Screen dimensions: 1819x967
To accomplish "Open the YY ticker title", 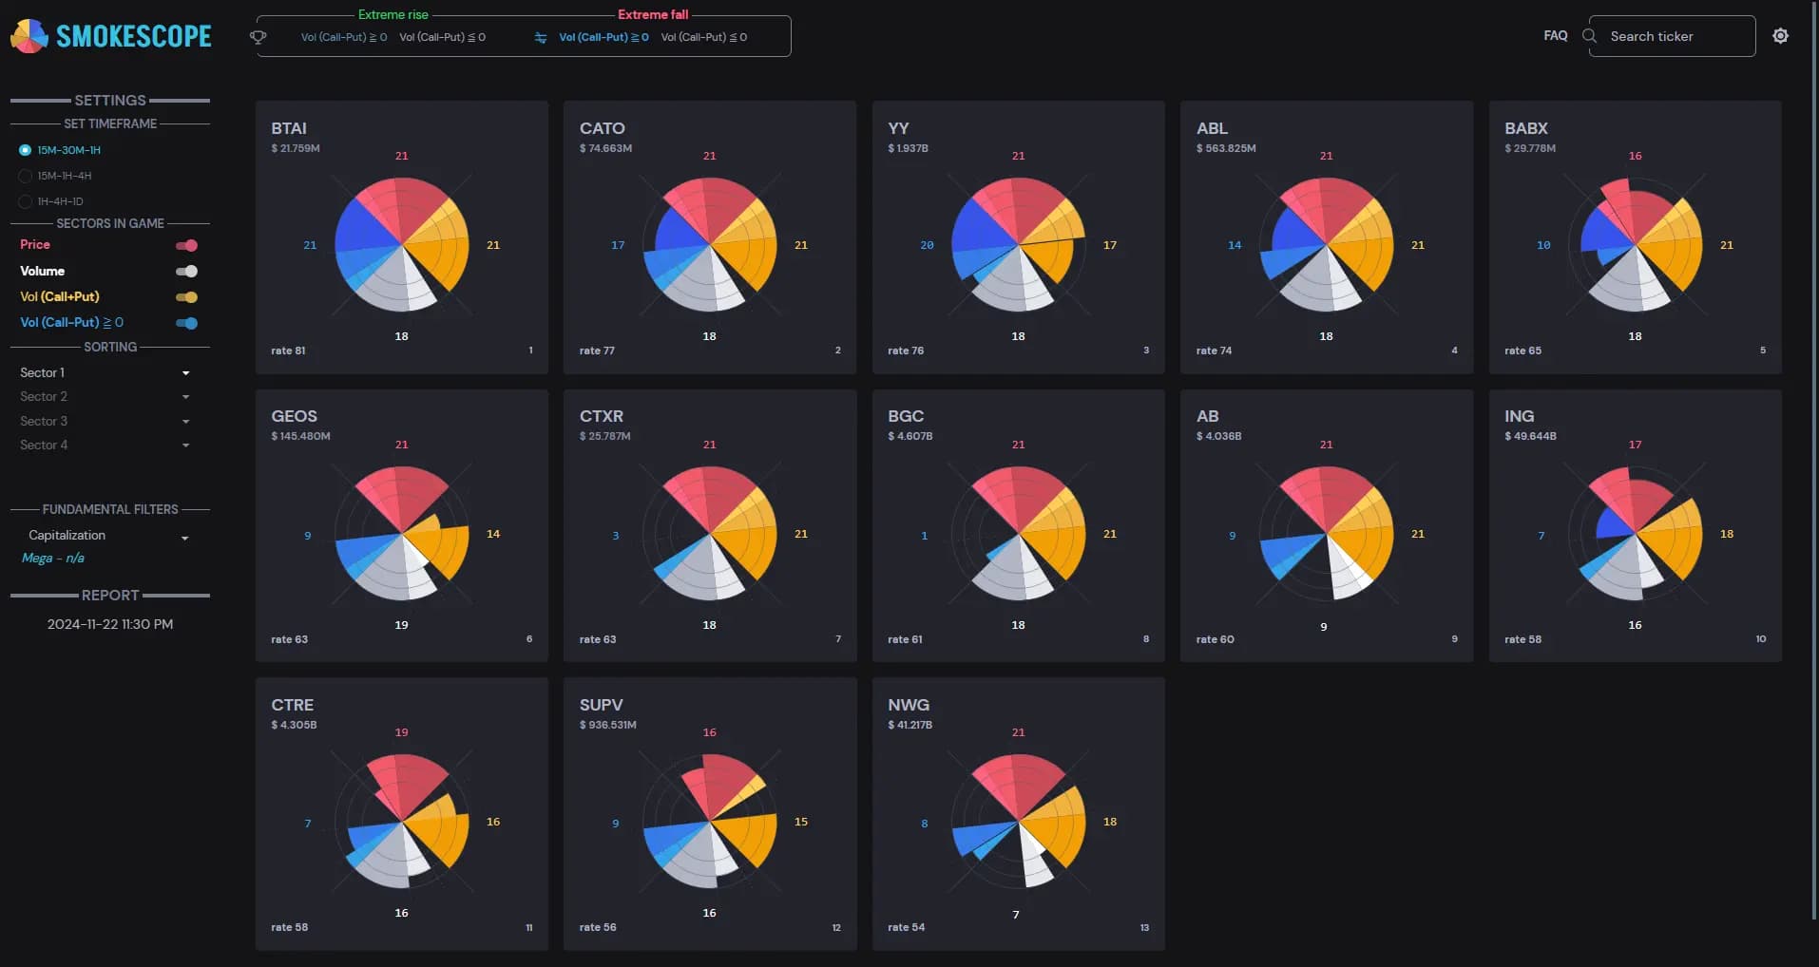I will (x=898, y=128).
